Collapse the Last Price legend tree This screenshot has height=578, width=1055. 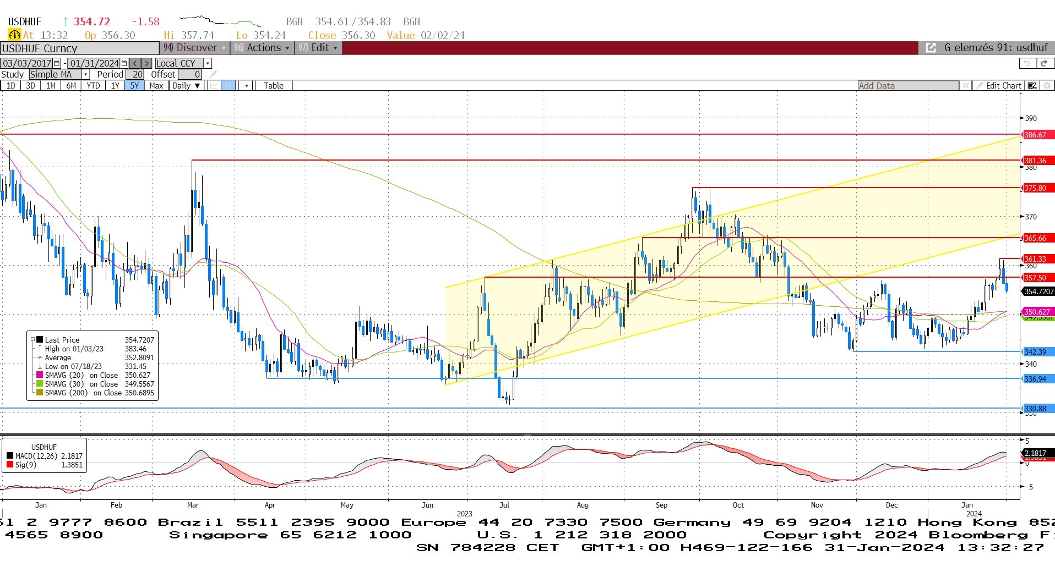point(32,340)
